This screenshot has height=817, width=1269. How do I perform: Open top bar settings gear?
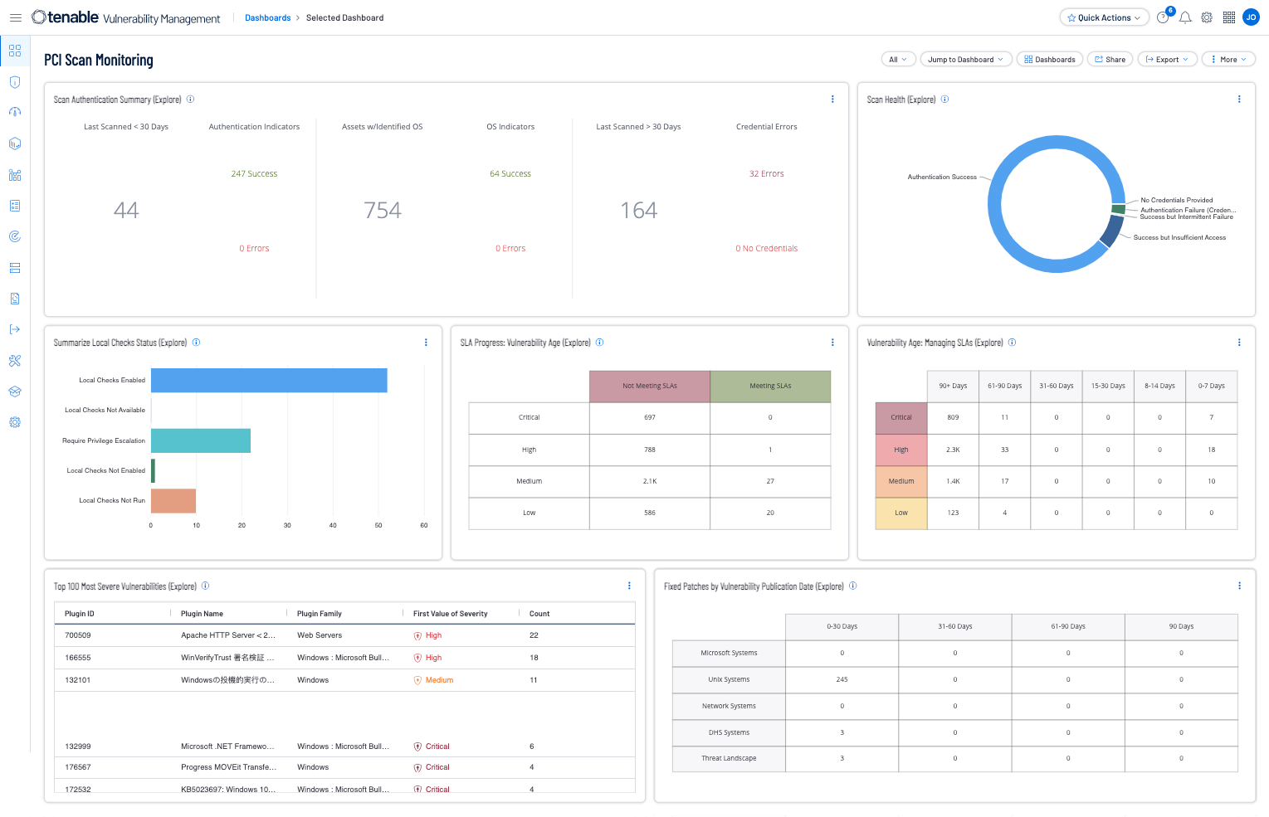coord(1207,17)
